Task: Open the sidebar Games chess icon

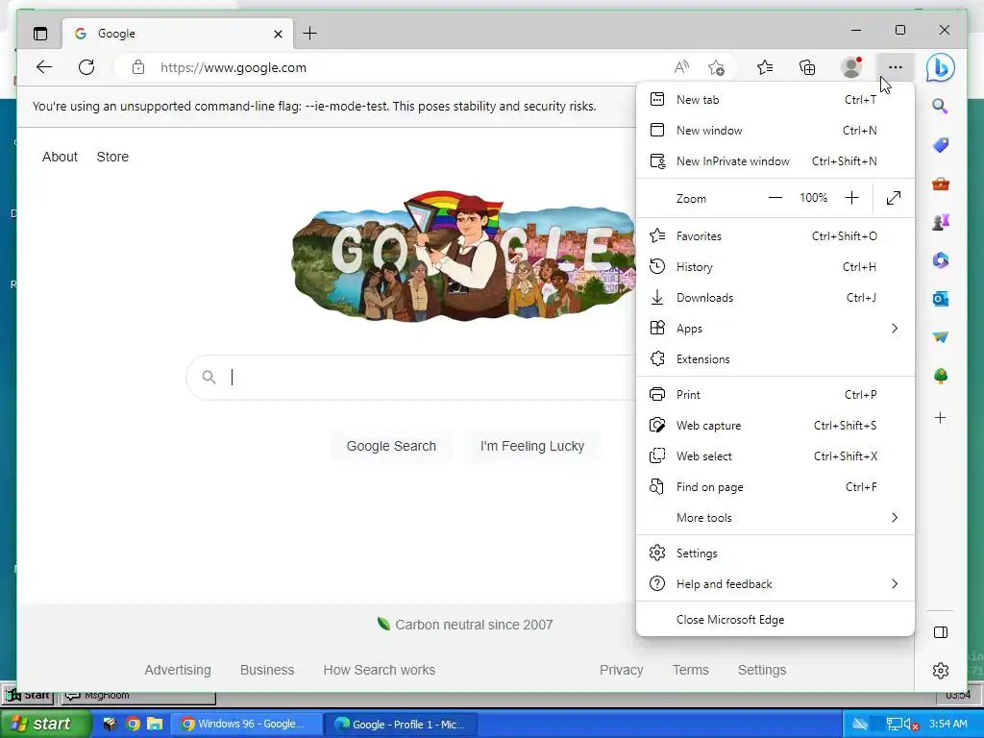Action: click(940, 222)
